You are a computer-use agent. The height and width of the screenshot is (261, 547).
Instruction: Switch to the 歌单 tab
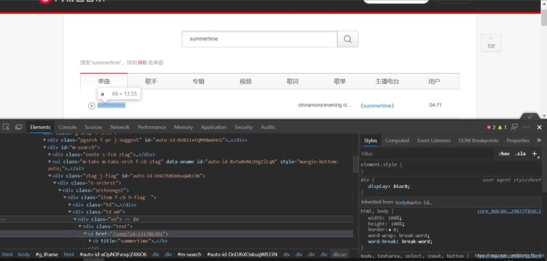[340, 81]
